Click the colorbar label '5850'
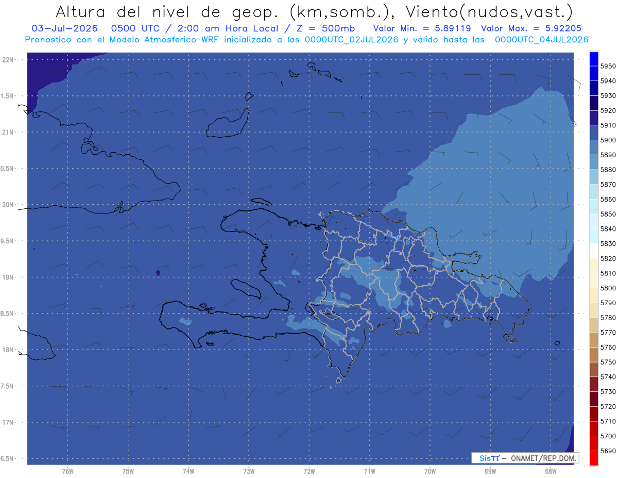 (608, 214)
